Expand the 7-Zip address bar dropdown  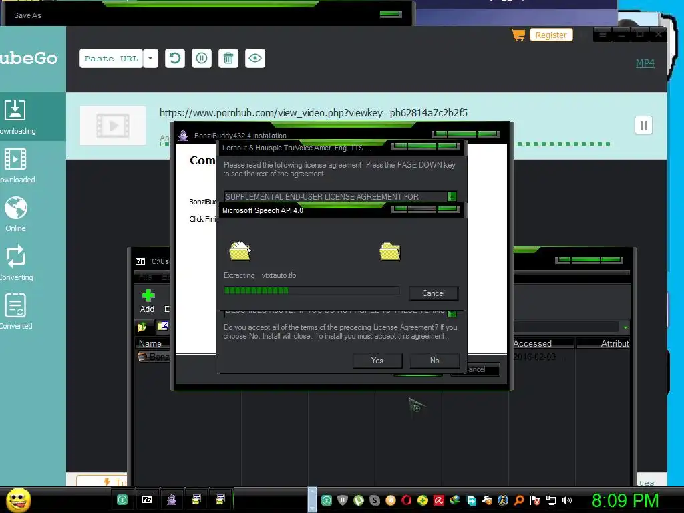tap(625, 327)
